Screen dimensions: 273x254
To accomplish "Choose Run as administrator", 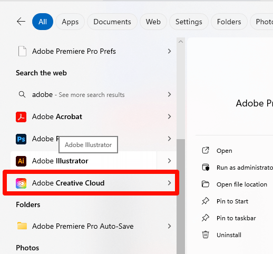I will point(245,168).
